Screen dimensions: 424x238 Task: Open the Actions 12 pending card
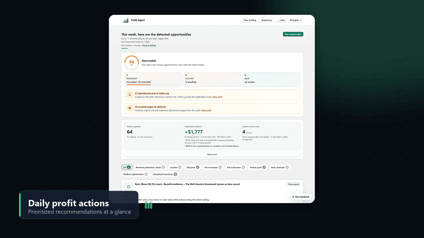212,80
